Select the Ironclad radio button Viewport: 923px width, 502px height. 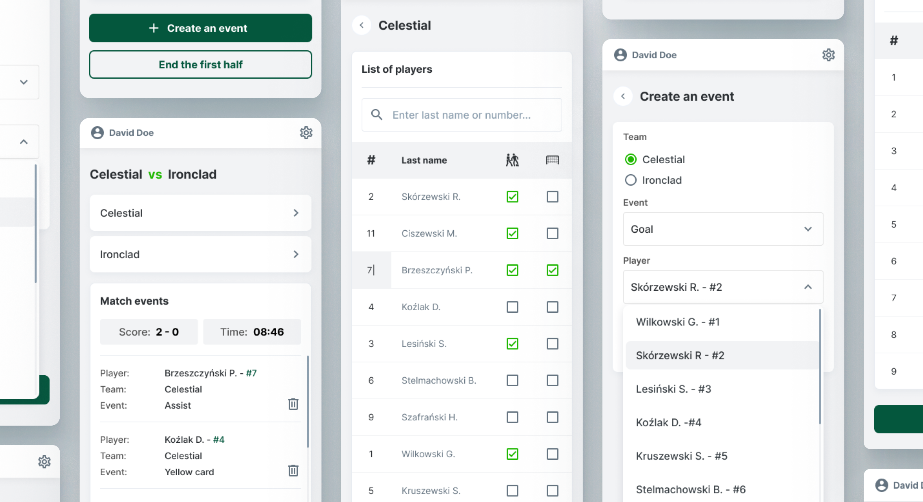630,180
